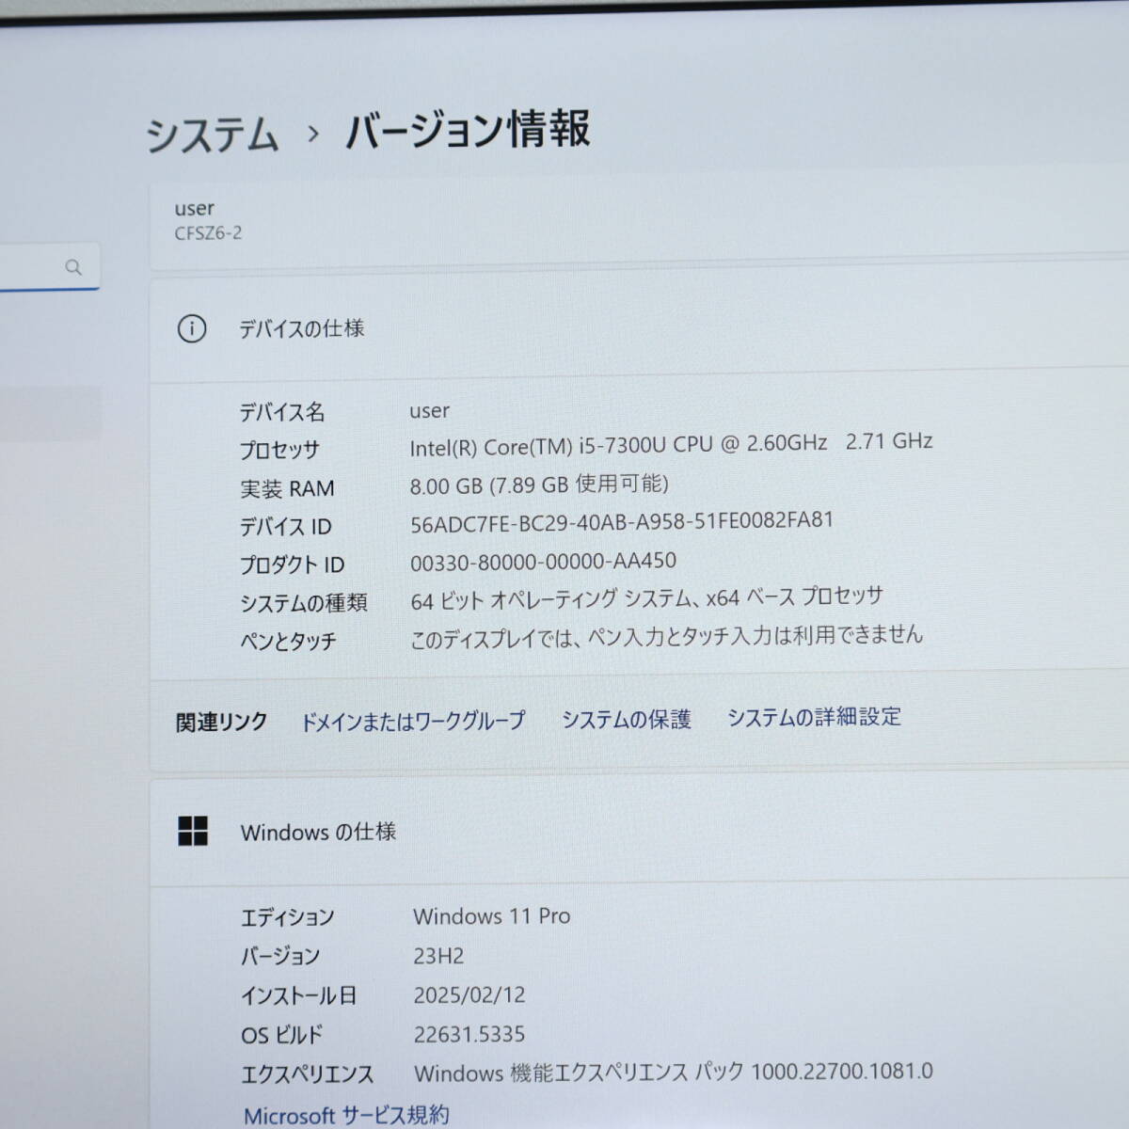This screenshot has width=1129, height=1129.
Task: Select product ID 00330-80000-00000-AA450
Action: [x=543, y=562]
